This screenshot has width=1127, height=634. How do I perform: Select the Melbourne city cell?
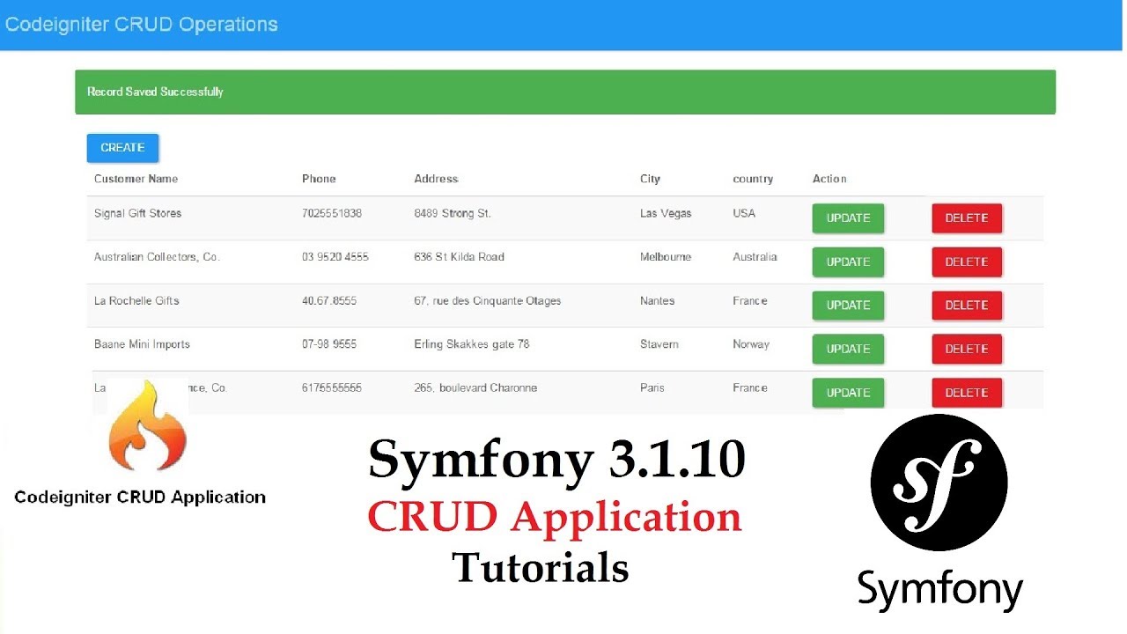click(666, 257)
